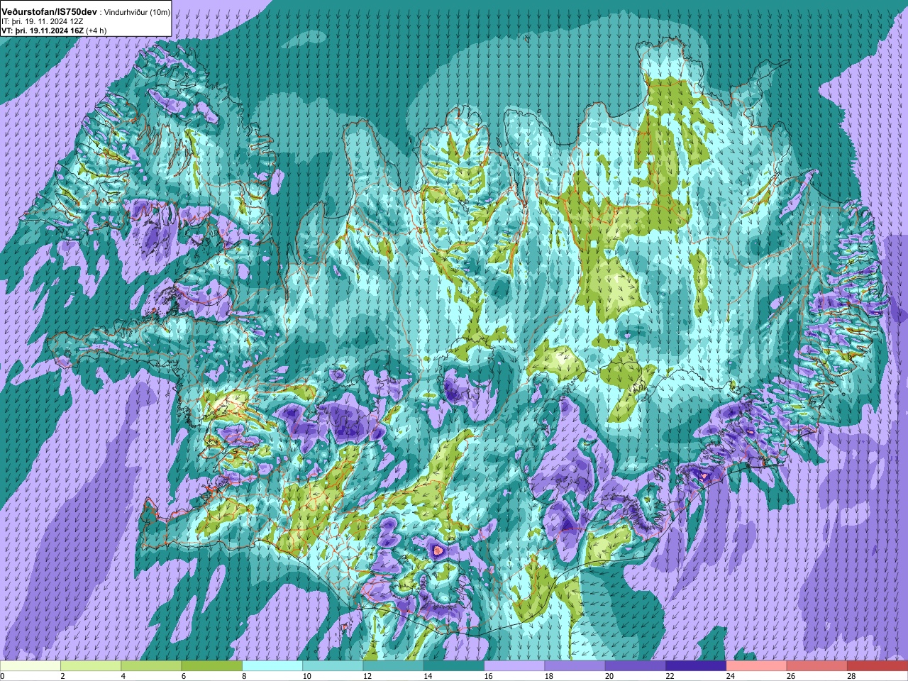Select the green 4–6 legend color block

click(x=151, y=666)
